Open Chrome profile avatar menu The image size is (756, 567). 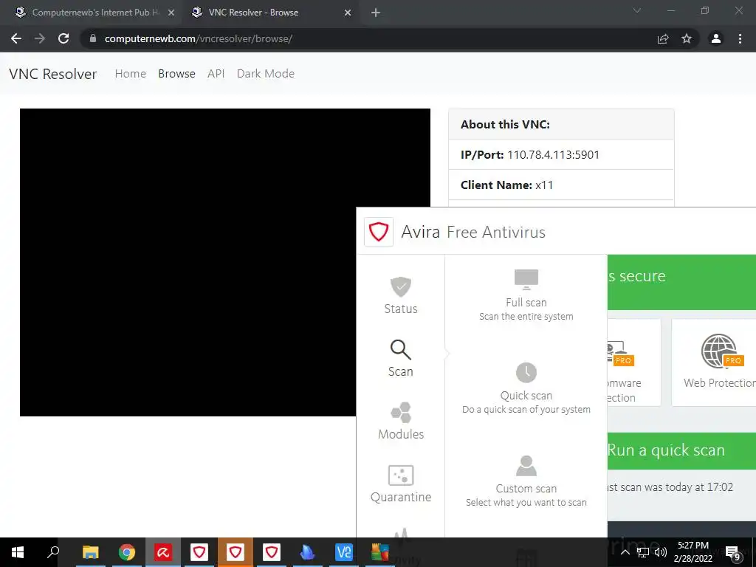[716, 38]
